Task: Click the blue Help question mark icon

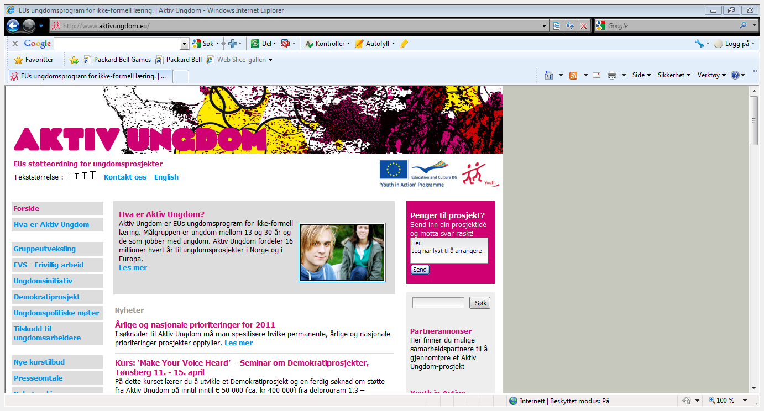Action: 735,75
